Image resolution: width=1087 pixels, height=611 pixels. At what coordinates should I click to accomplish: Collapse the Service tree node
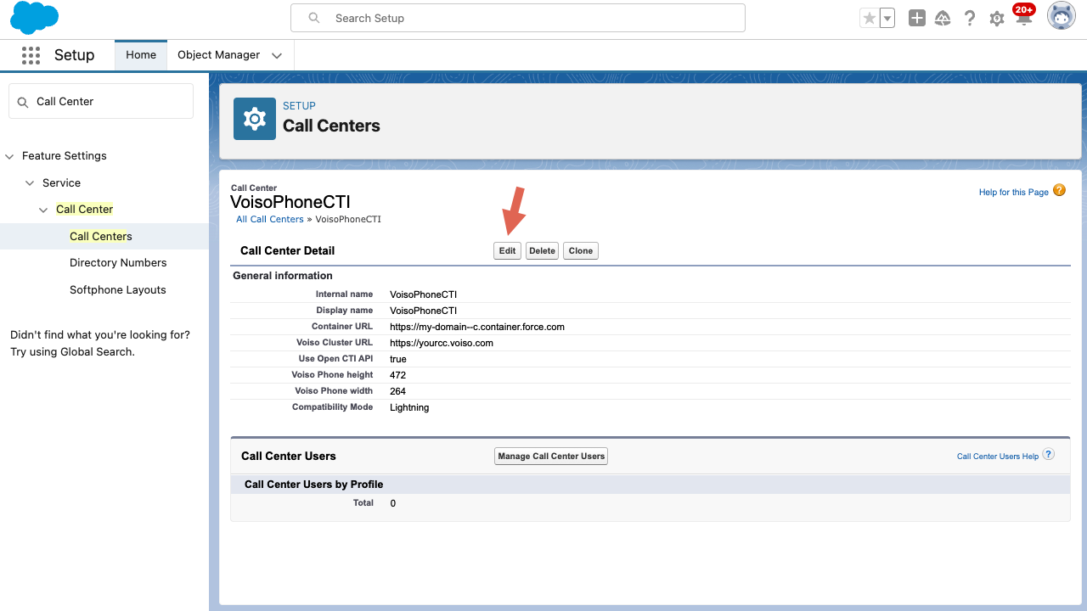tap(30, 183)
